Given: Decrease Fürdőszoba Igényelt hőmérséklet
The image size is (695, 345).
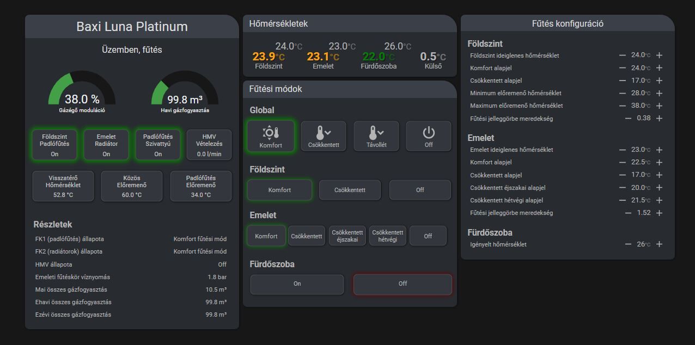Looking at the screenshot, I should coord(629,244).
